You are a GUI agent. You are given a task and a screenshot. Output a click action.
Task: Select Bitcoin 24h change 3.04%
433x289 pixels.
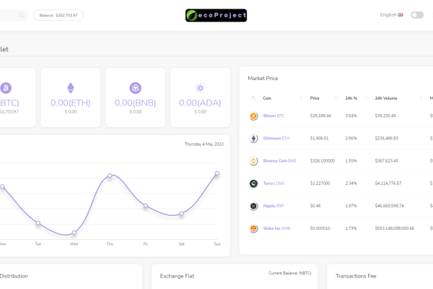[351, 116]
